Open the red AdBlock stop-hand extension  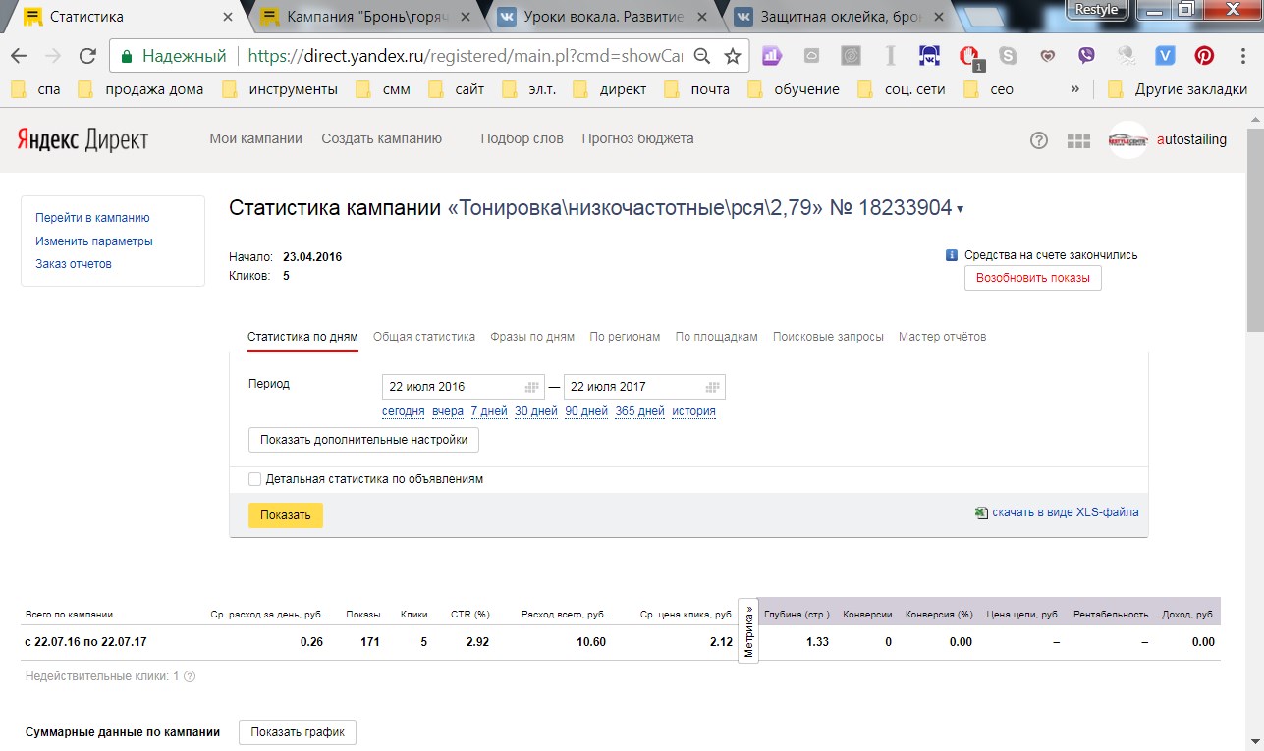tap(969, 57)
